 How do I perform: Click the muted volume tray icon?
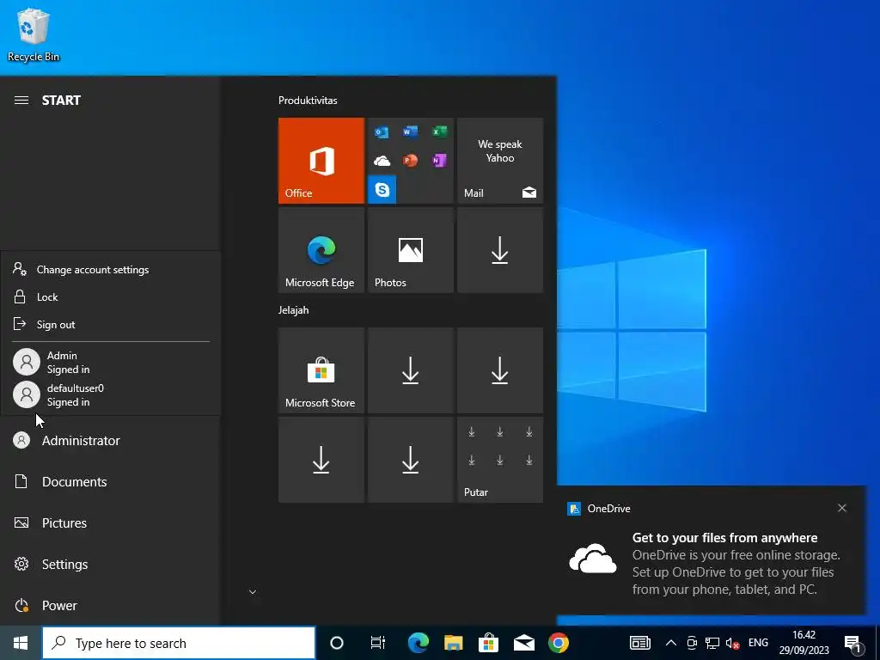tap(732, 643)
